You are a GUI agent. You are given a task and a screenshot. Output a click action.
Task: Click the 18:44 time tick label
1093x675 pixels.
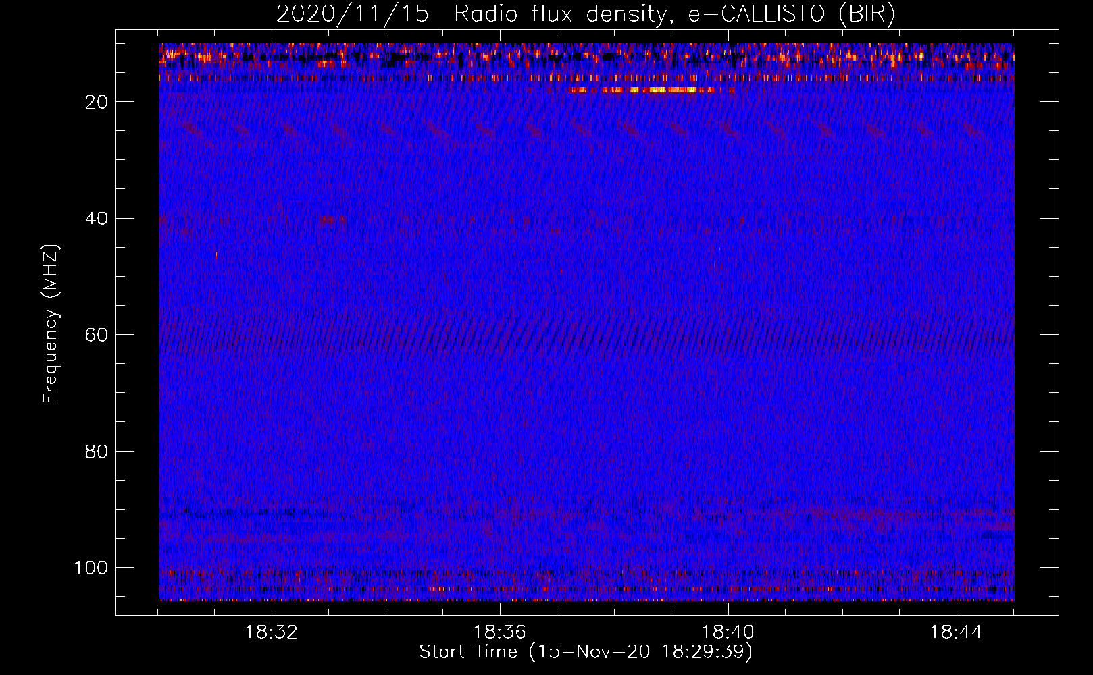coord(957,632)
